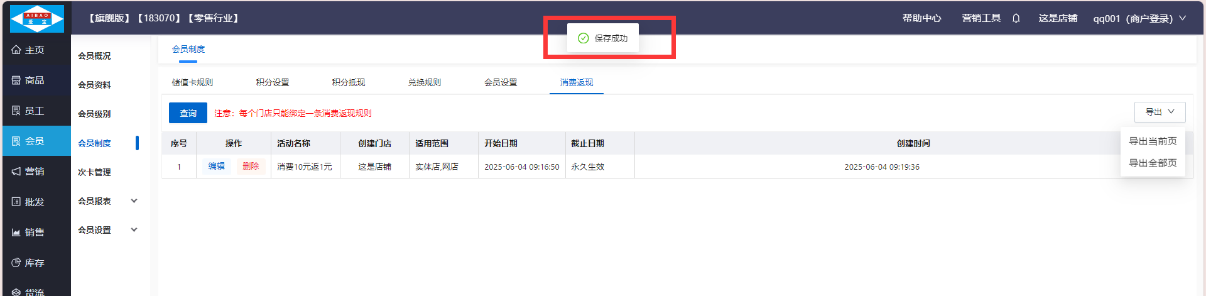This screenshot has width=1206, height=296.
Task: Open 会员制度 in submenu
Action: [94, 143]
